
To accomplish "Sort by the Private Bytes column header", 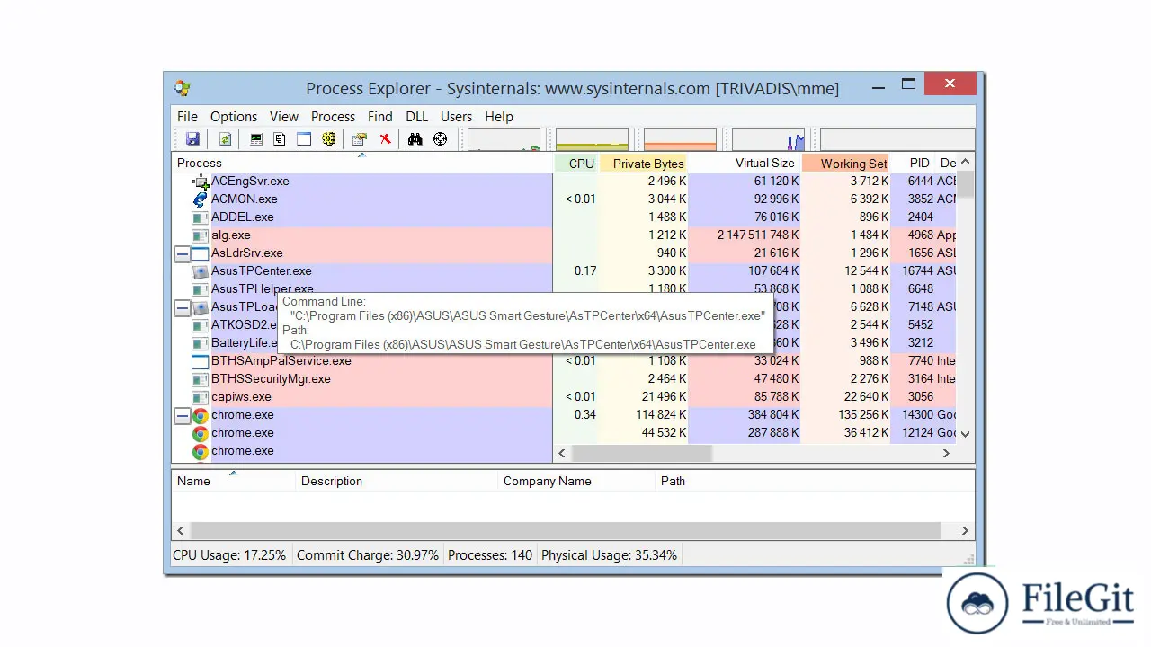I will point(643,163).
